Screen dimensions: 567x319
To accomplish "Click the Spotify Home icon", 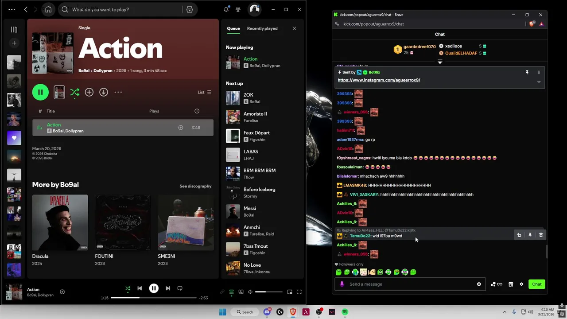I will coord(48,9).
